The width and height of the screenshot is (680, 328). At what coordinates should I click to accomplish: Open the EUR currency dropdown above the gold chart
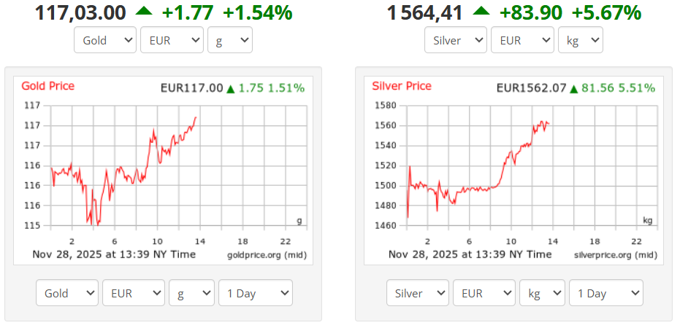click(x=172, y=40)
